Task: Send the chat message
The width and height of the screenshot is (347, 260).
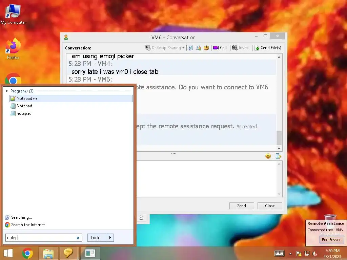Action: [x=242, y=205]
